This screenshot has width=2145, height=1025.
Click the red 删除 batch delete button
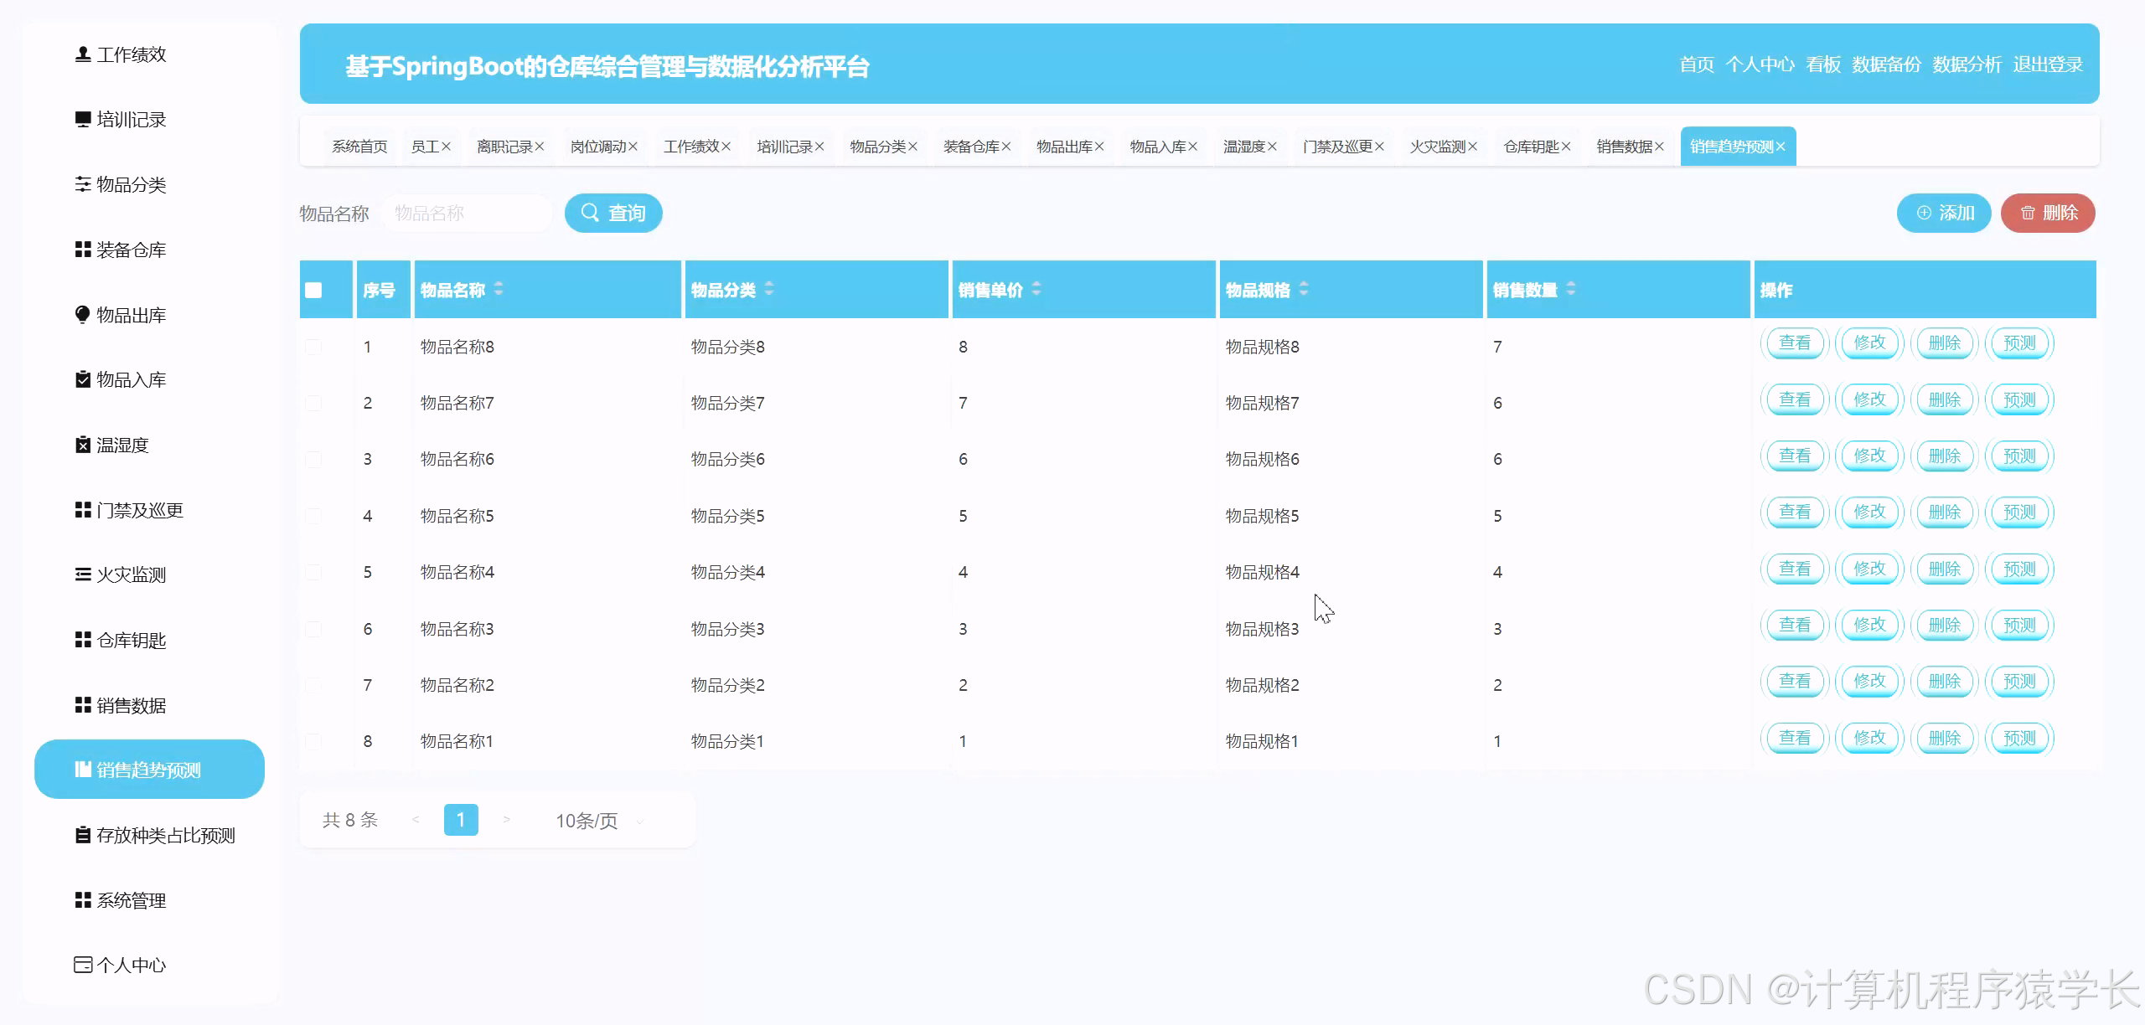click(x=2047, y=213)
